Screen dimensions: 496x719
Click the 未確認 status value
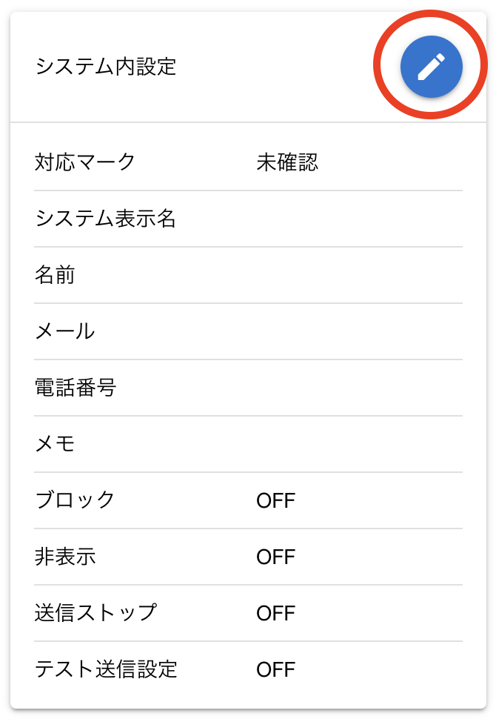(x=287, y=162)
